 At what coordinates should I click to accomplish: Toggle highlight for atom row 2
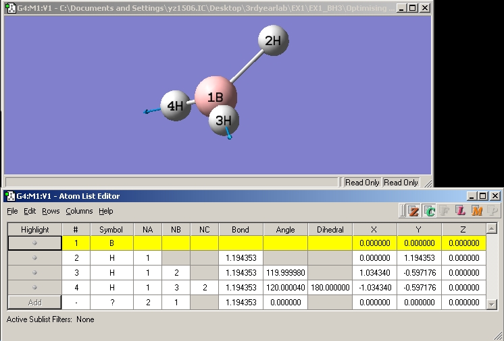click(x=34, y=257)
